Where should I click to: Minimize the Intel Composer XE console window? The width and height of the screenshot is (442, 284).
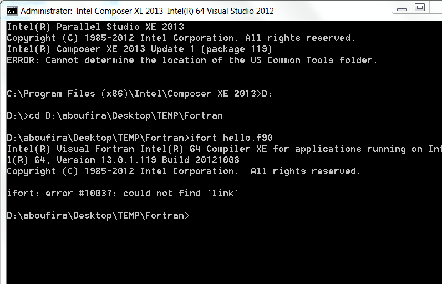click(x=402, y=8)
